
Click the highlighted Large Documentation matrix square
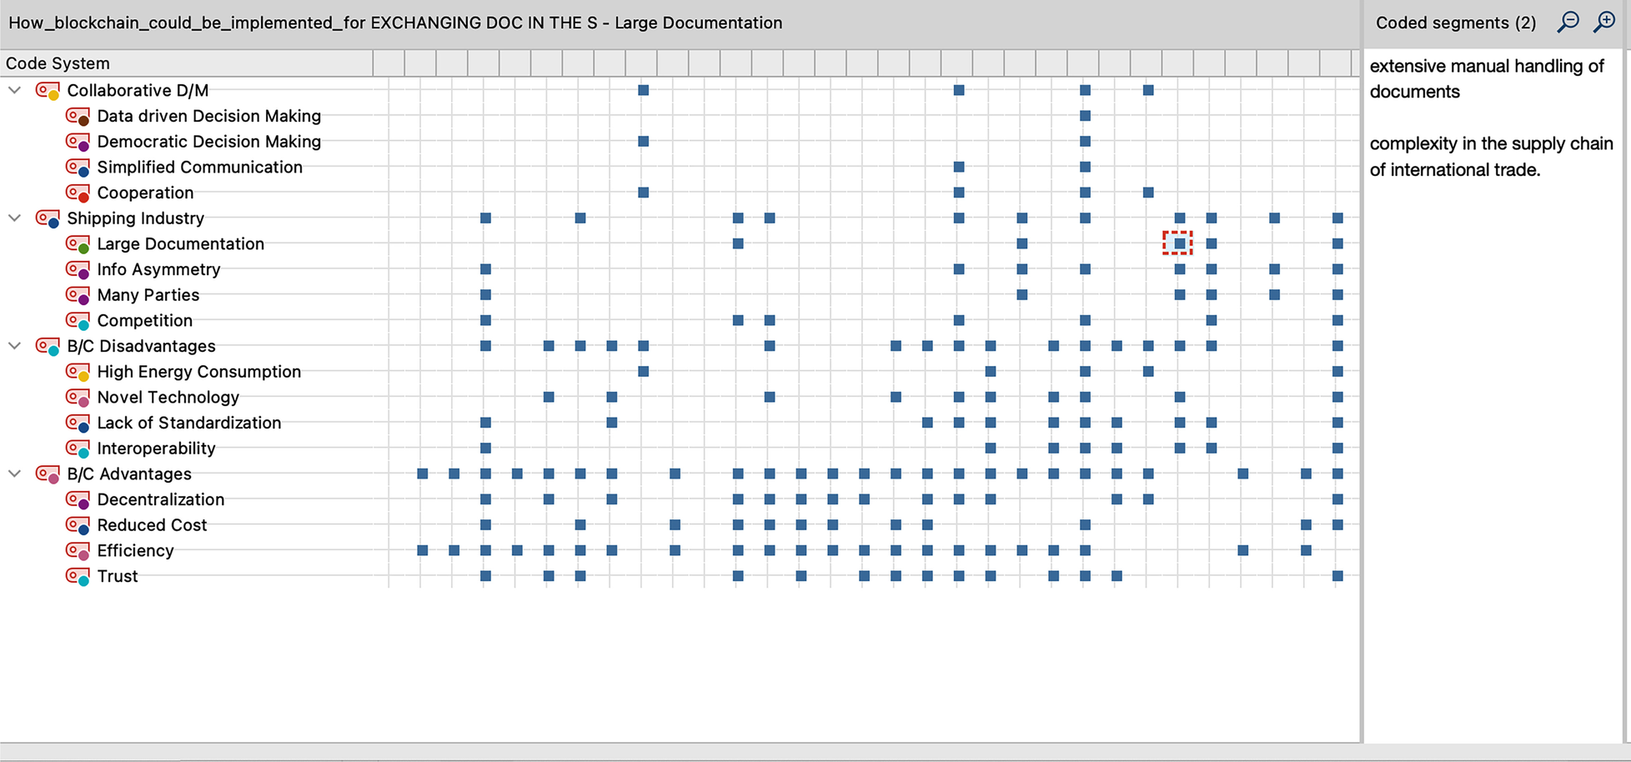[x=1178, y=243]
